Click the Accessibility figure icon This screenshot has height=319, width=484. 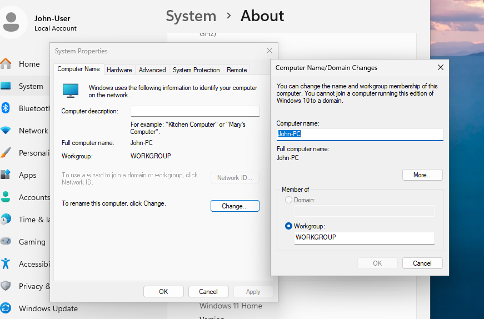(6, 264)
